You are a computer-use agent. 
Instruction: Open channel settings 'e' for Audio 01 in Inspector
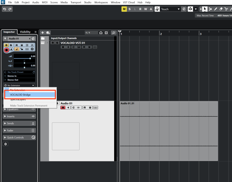pyautogui.click(x=33, y=39)
